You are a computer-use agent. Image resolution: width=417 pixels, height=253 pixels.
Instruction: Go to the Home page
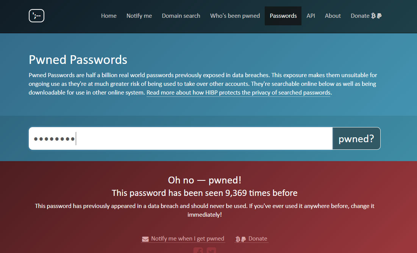point(109,16)
